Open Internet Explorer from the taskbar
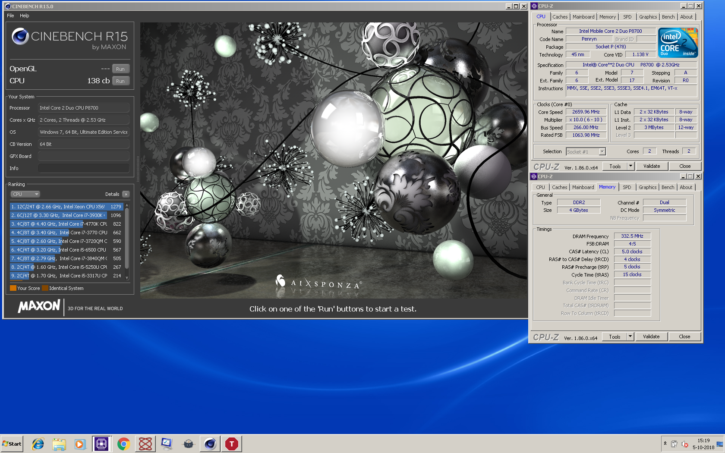This screenshot has height=453, width=725. coord(38,444)
